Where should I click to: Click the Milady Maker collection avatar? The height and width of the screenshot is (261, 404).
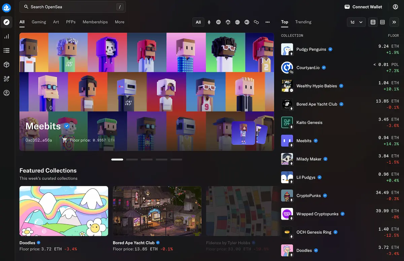click(287, 159)
